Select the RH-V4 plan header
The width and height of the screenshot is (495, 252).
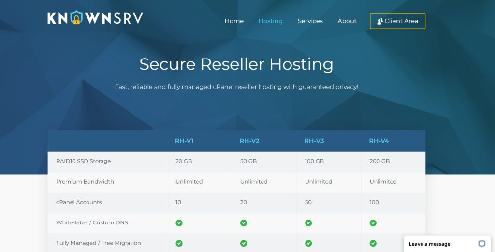(379, 141)
